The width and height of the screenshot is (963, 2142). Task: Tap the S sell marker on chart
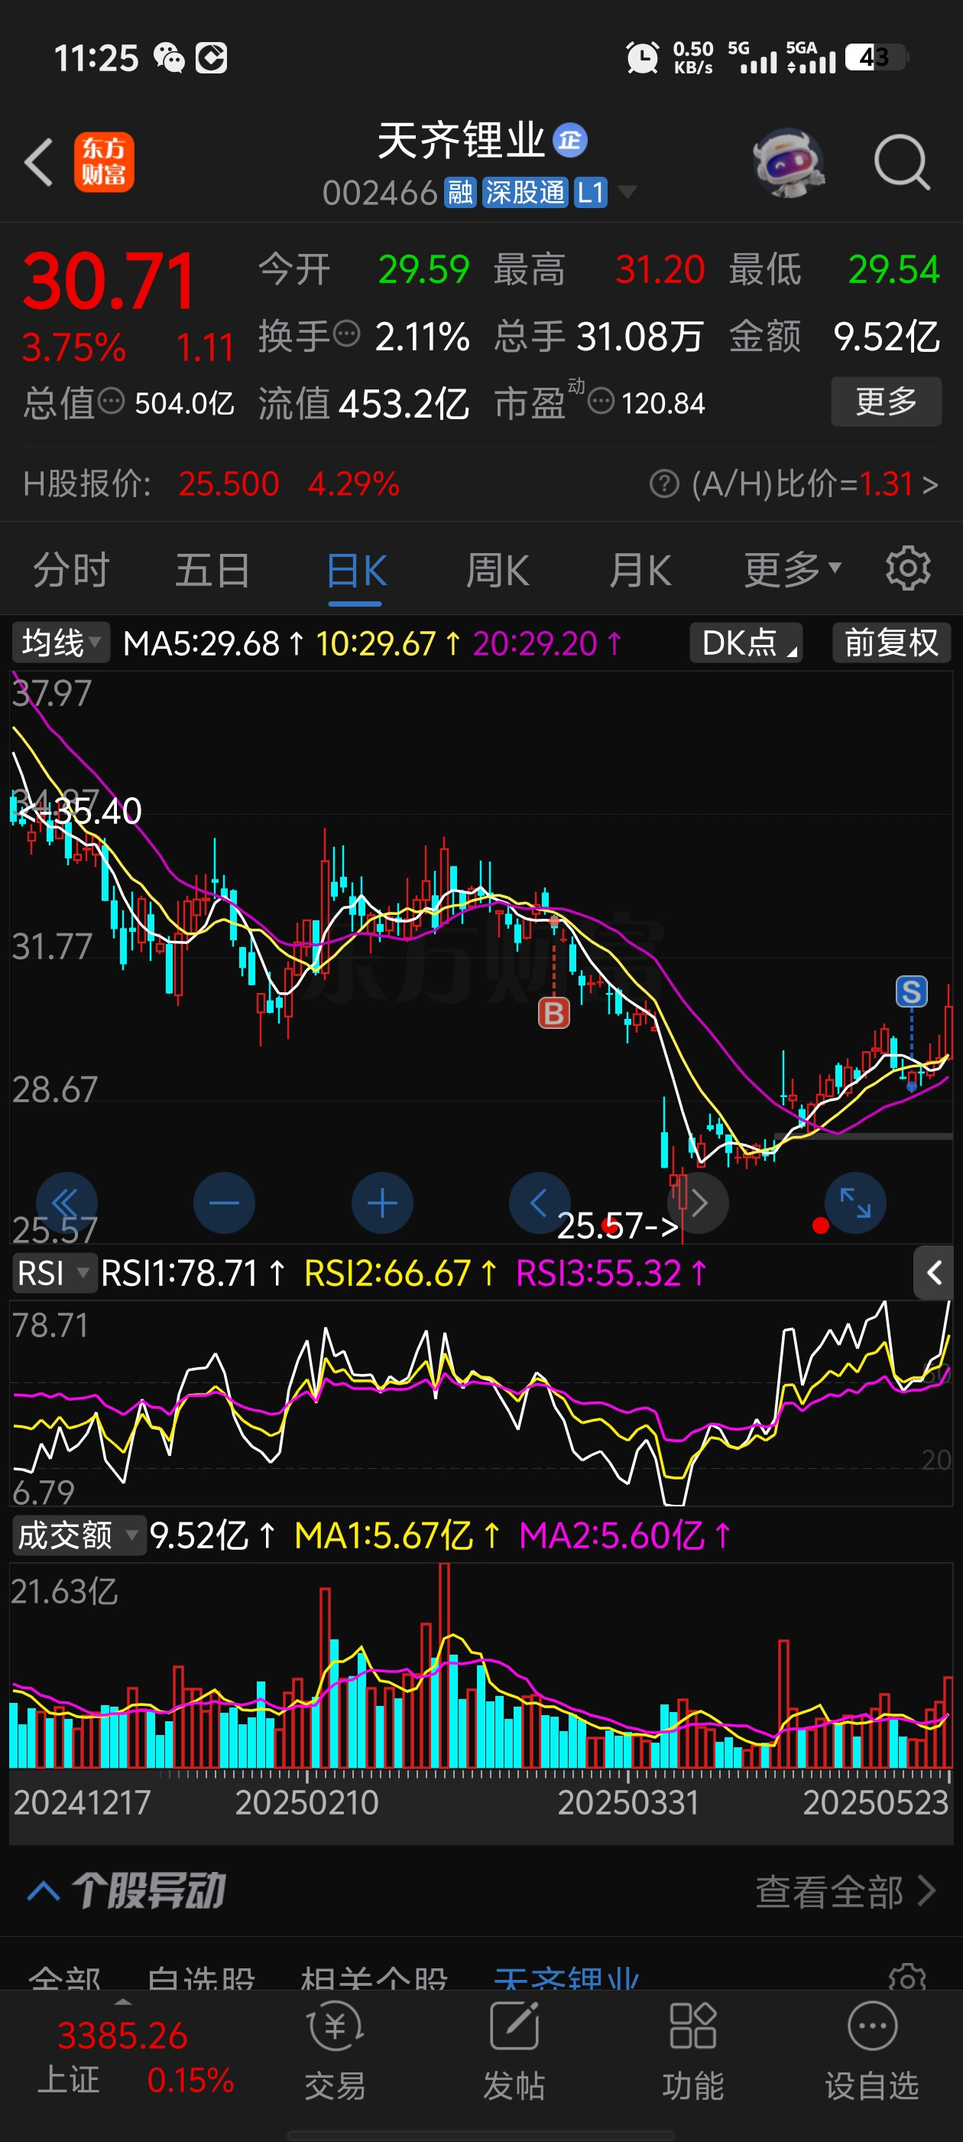tap(912, 991)
